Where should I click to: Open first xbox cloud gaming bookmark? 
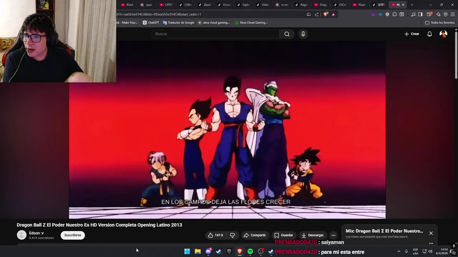[x=214, y=22]
